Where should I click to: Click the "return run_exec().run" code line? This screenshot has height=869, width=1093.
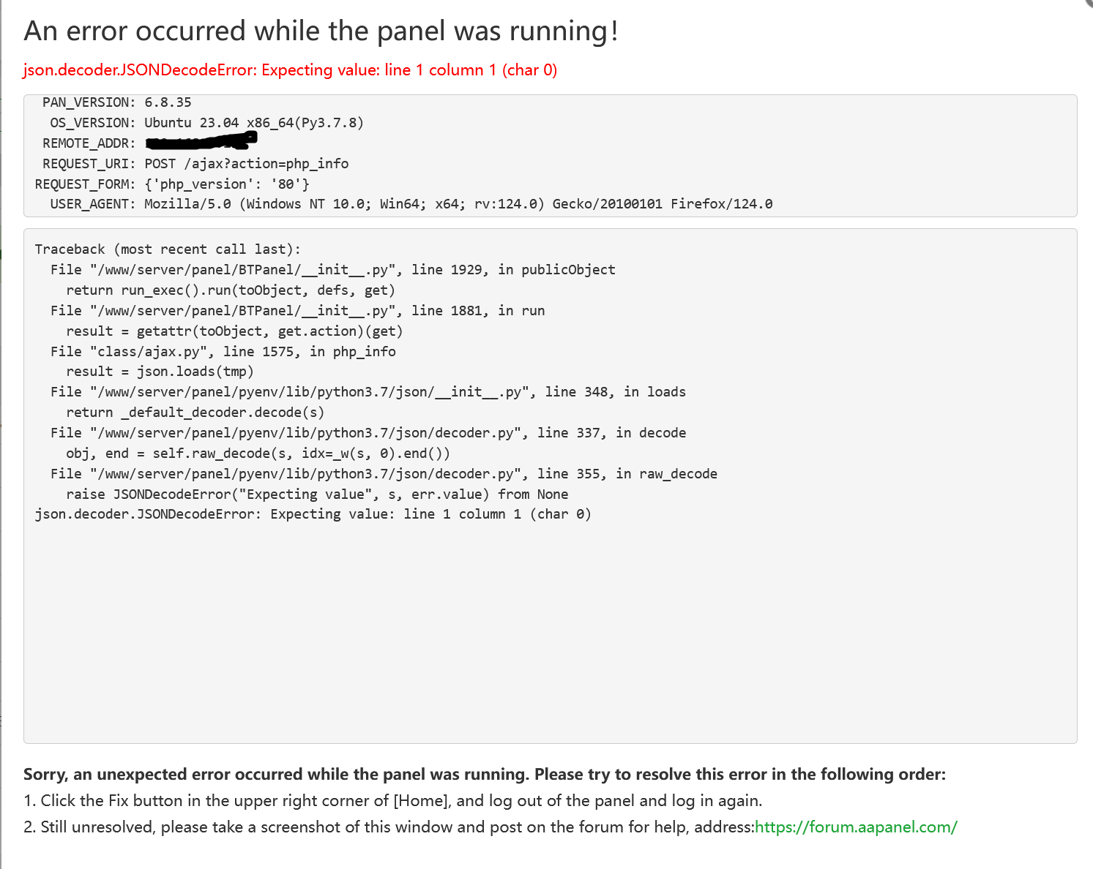[230, 290]
